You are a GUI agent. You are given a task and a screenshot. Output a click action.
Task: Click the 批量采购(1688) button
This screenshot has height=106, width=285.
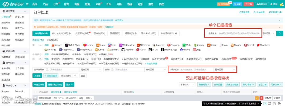pyautogui.click(x=55, y=85)
